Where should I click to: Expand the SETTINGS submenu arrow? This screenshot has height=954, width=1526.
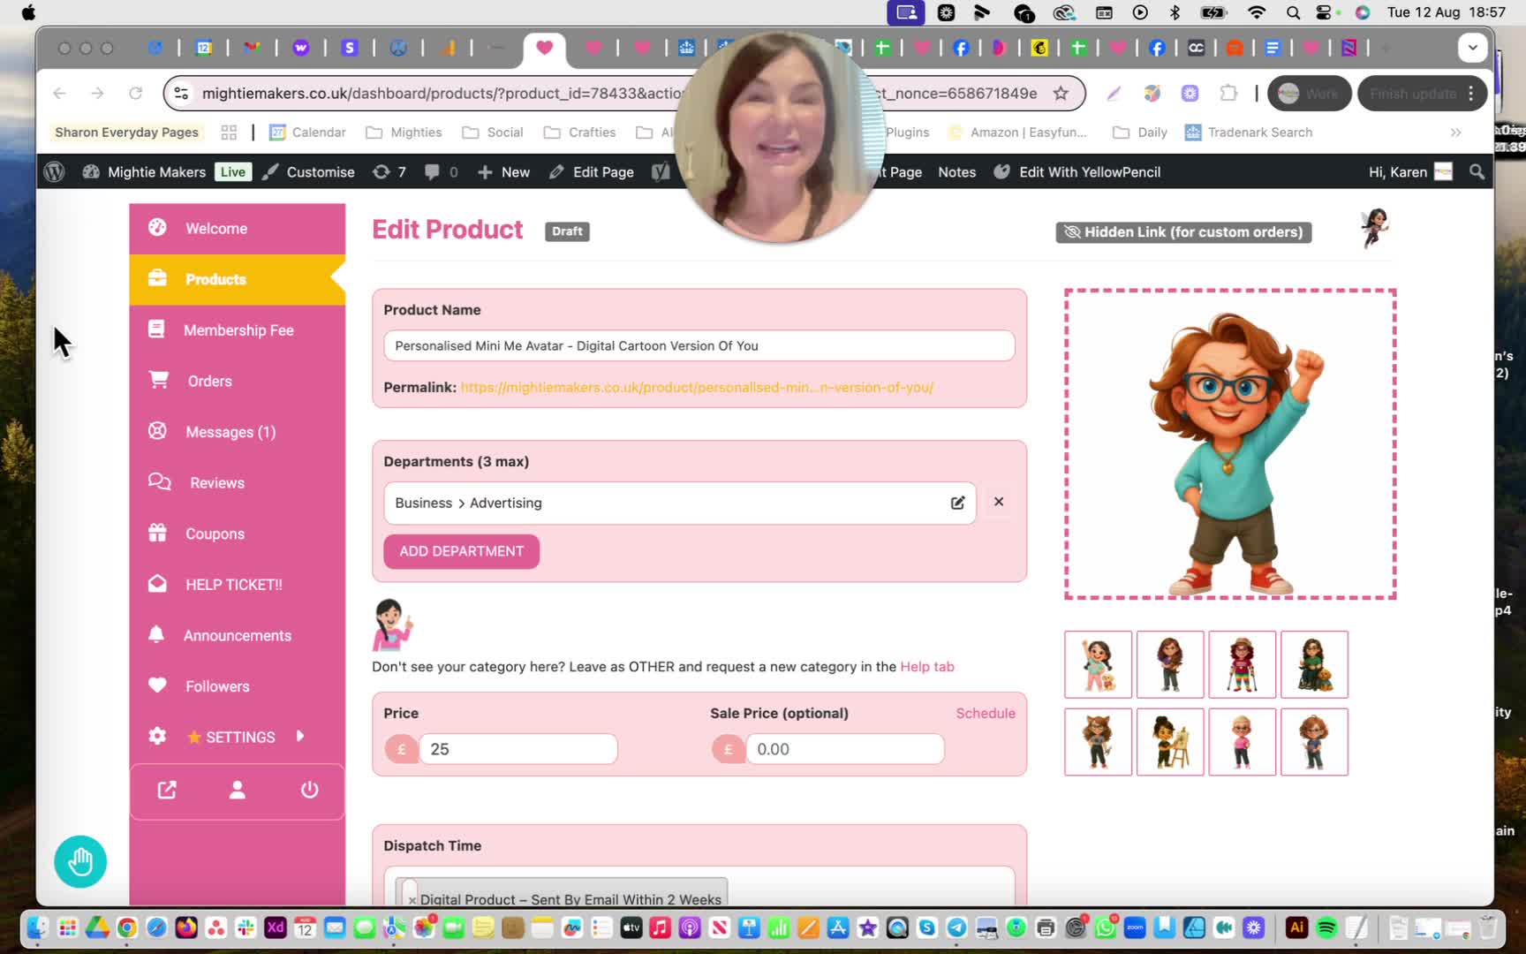pyautogui.click(x=300, y=736)
